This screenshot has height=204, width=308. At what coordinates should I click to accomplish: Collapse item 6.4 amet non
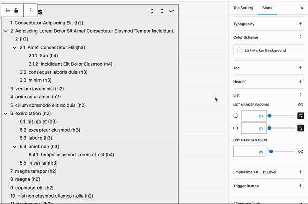point(14,147)
